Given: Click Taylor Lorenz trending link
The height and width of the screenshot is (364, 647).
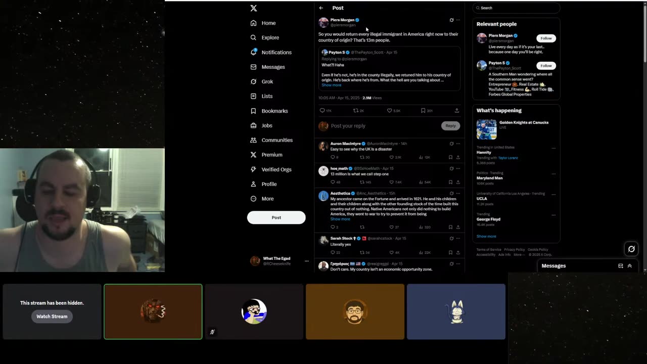Looking at the screenshot, I should point(508,158).
